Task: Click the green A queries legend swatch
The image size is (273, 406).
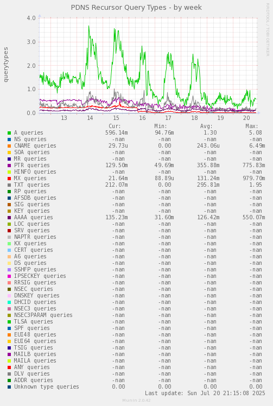Action: [9, 133]
